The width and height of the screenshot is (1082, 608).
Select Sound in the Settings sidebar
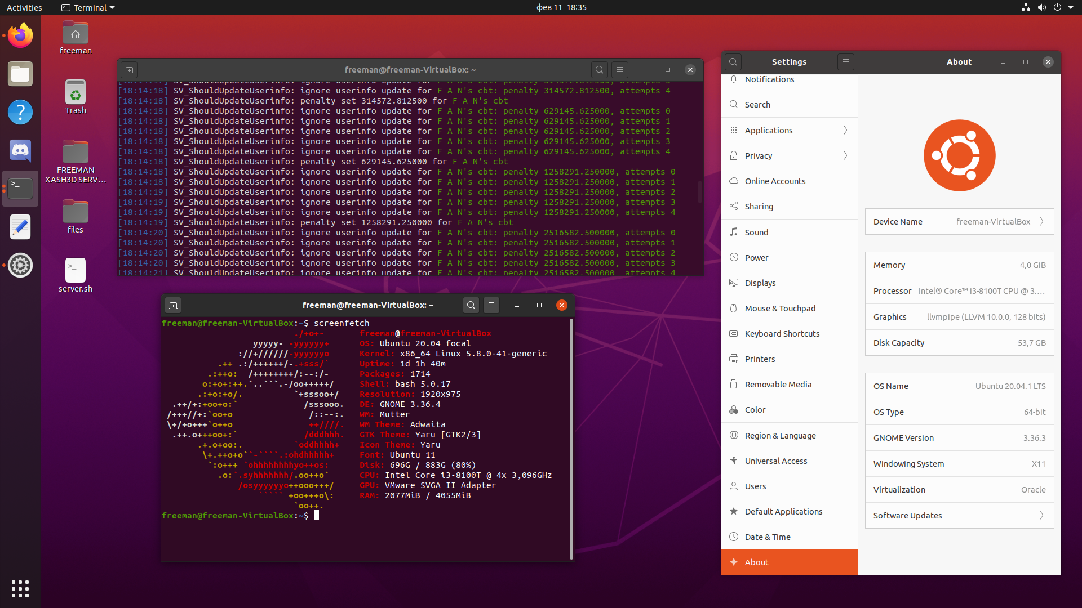[790, 232]
